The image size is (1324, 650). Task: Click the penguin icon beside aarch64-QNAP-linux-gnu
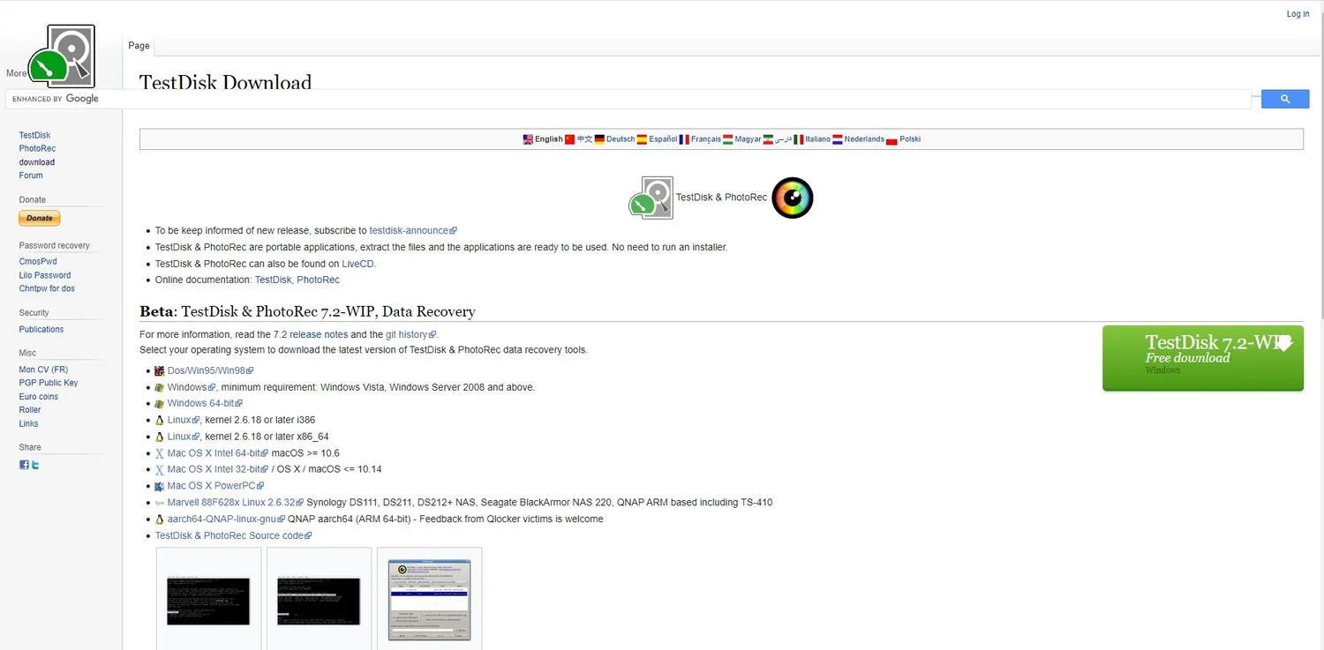click(160, 519)
